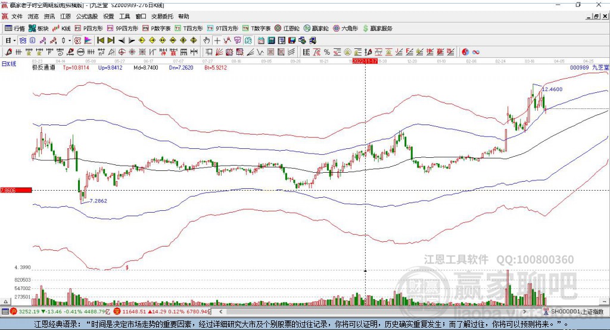Click the 极反通道 indicator name
This screenshot has height=330, width=610.
pos(43,67)
